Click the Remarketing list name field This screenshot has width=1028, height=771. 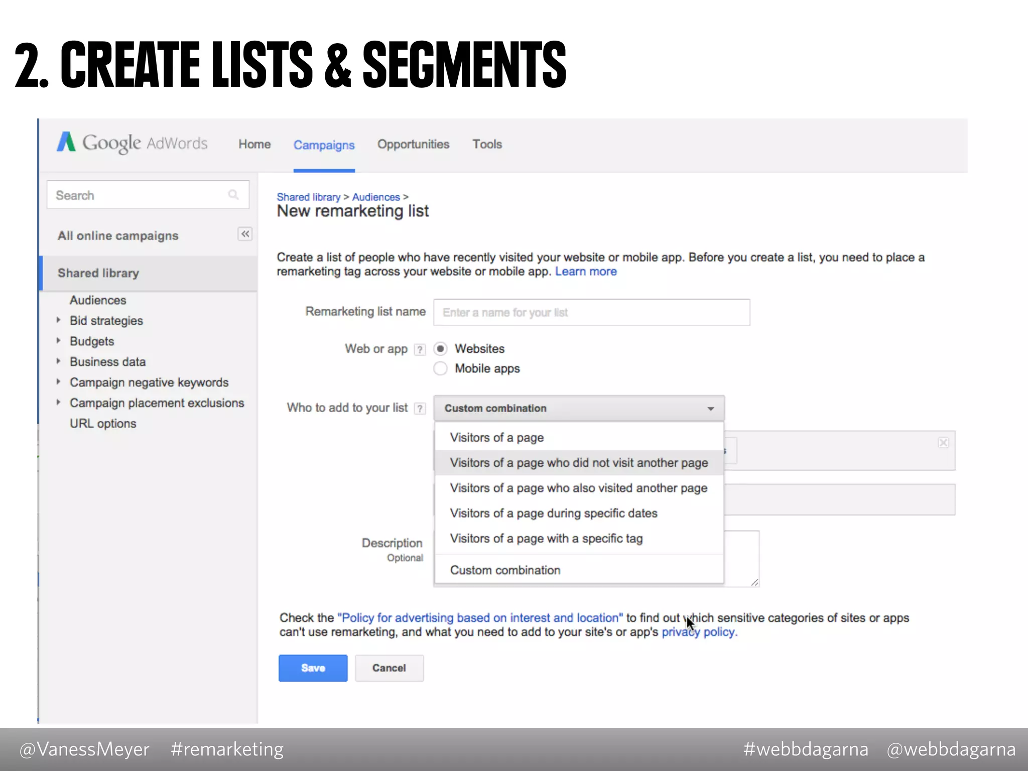pyautogui.click(x=592, y=312)
